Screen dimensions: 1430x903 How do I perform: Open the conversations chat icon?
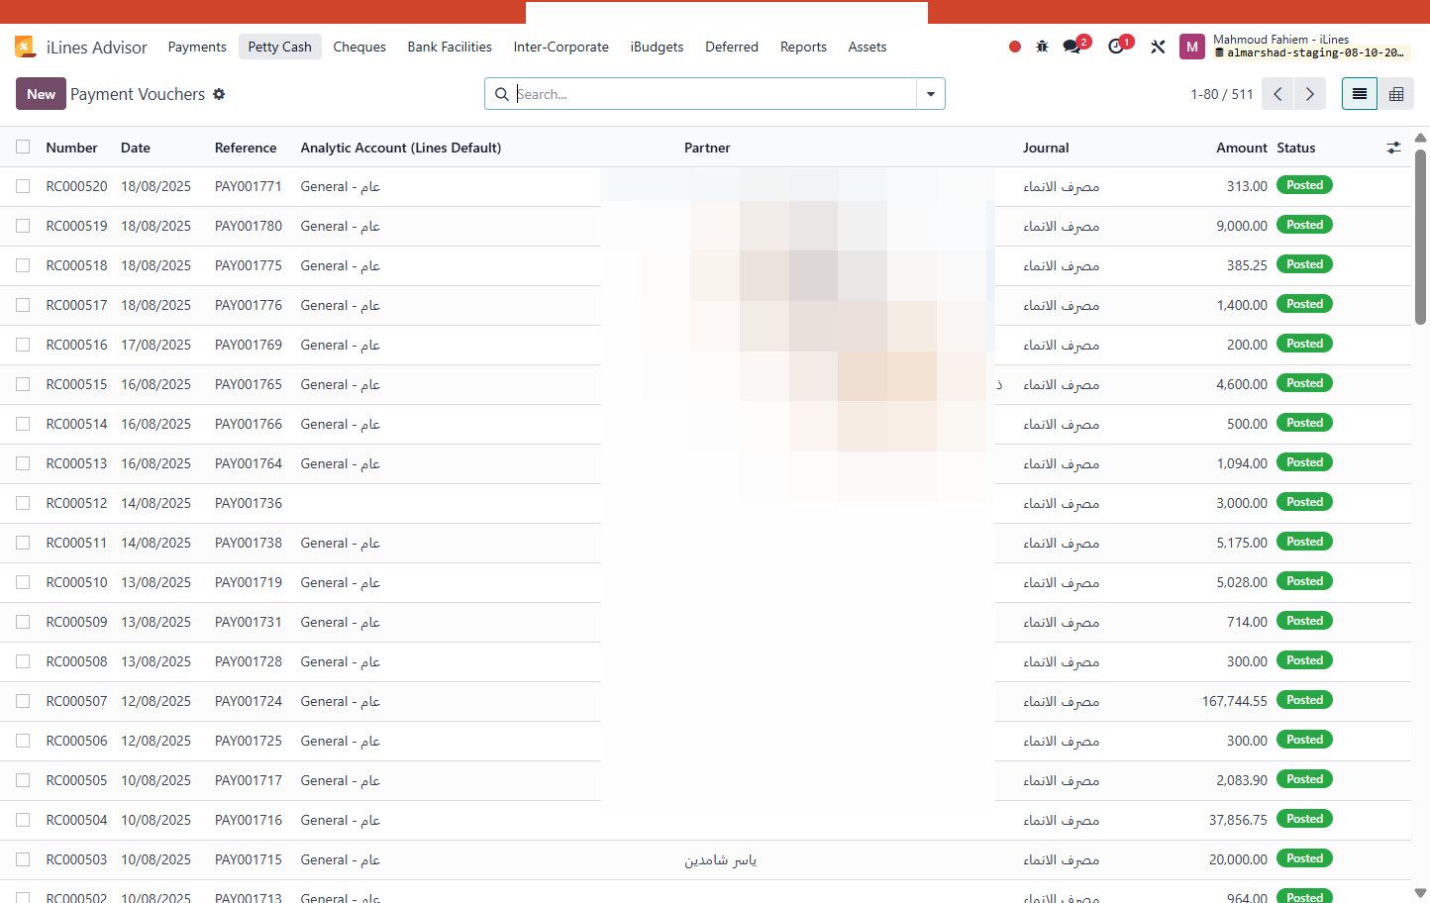tap(1072, 47)
